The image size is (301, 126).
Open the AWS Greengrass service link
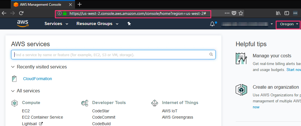click(x=177, y=117)
